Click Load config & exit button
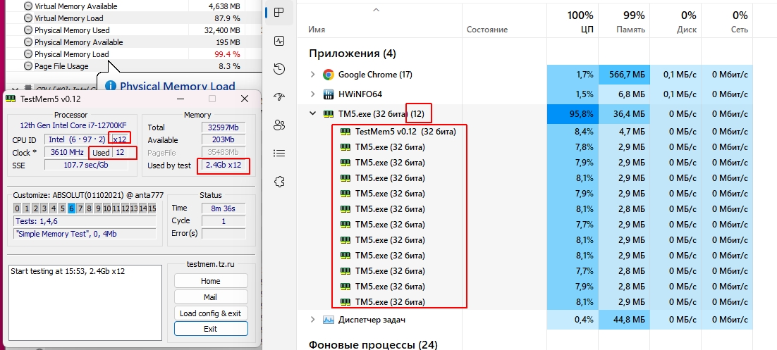 tap(211, 313)
